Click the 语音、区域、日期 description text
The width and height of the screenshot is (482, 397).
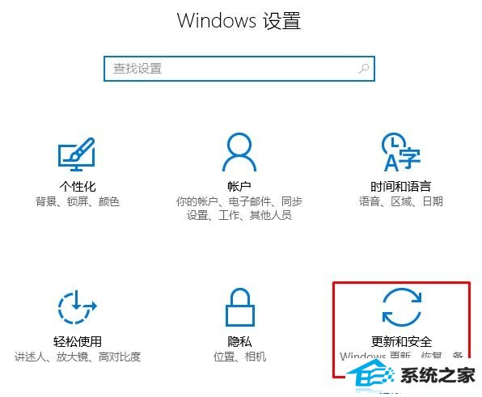pos(401,201)
